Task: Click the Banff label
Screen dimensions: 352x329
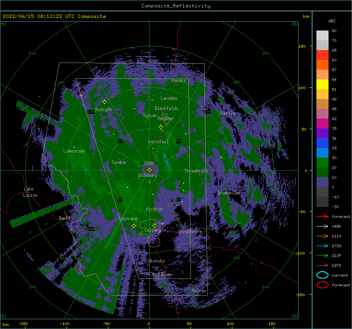Action: [65, 218]
